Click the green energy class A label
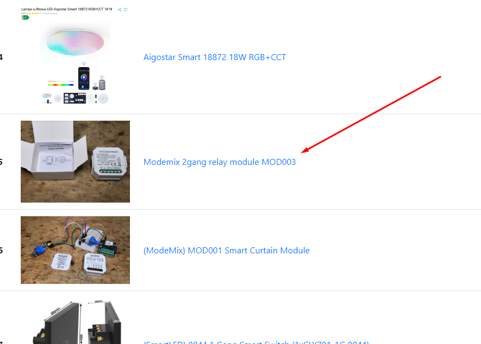481x344 pixels. pos(25,17)
